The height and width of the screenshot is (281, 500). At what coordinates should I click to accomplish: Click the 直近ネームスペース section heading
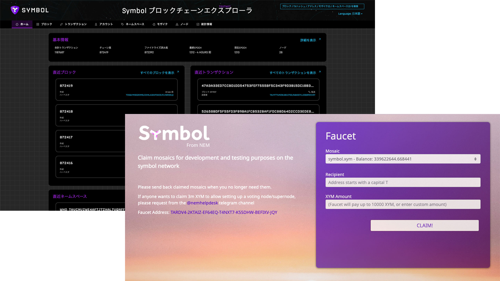point(70,196)
